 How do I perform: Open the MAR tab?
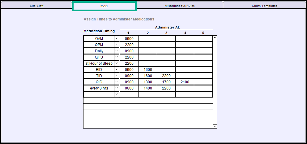(x=104, y=6)
